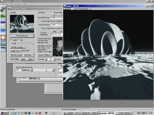Screen dimensions: 154x115
Task: Open Rendering Control from the top sidebar icon
Action: point(3,9)
